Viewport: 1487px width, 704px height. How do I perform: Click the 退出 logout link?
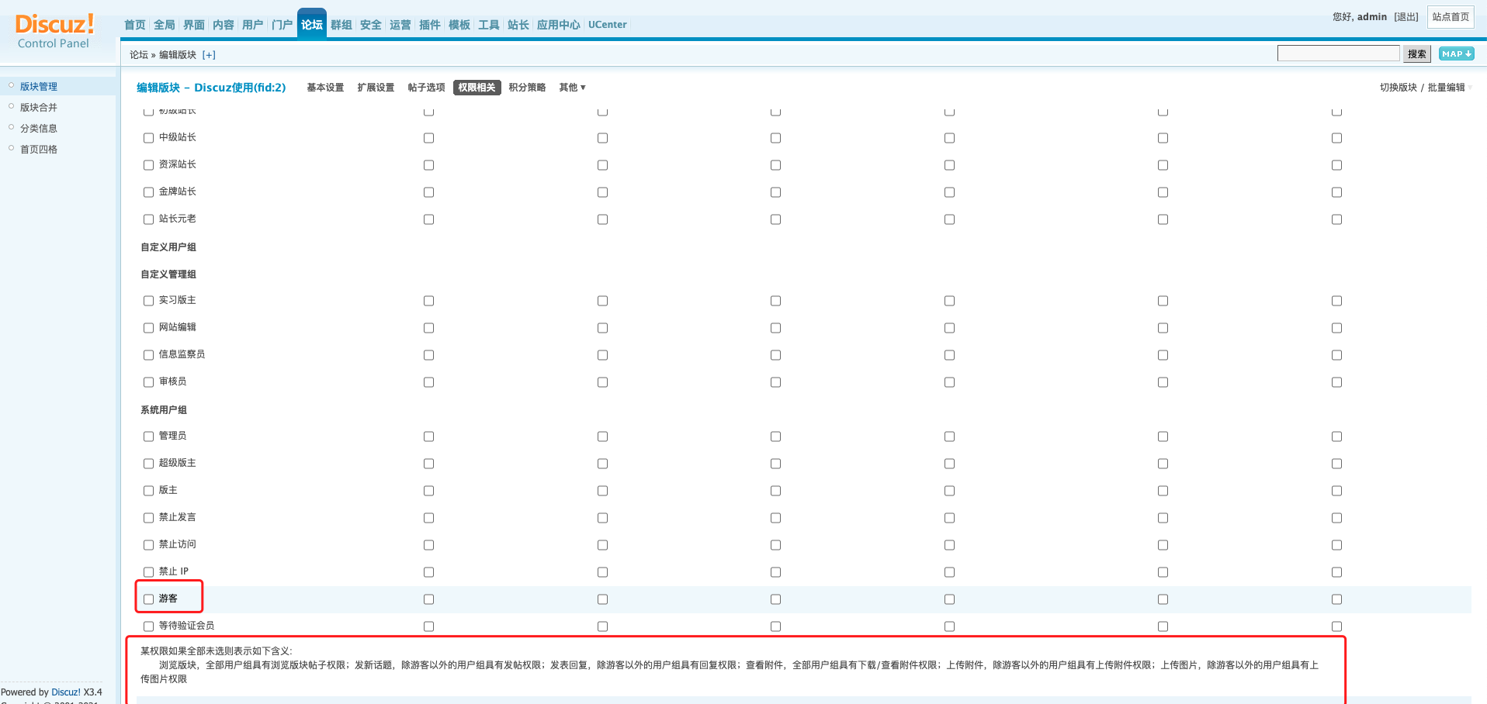coord(1406,17)
